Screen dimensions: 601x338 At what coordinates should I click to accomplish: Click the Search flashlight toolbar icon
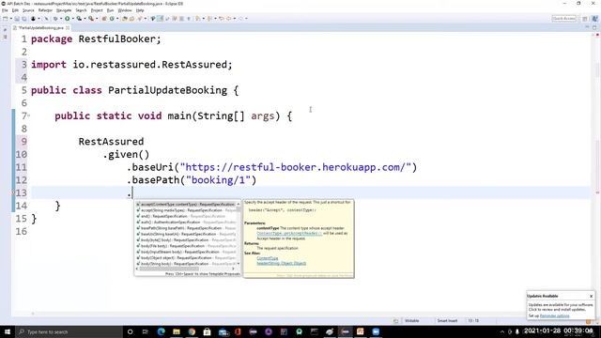[x=140, y=19]
